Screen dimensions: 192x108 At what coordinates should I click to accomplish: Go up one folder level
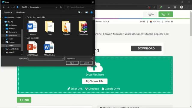[14, 7]
